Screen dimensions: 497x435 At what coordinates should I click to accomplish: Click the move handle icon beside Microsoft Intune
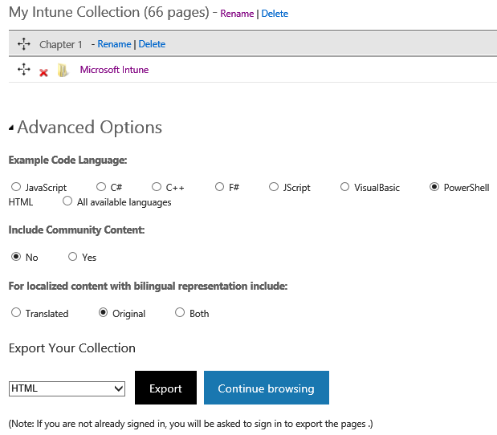click(23, 71)
